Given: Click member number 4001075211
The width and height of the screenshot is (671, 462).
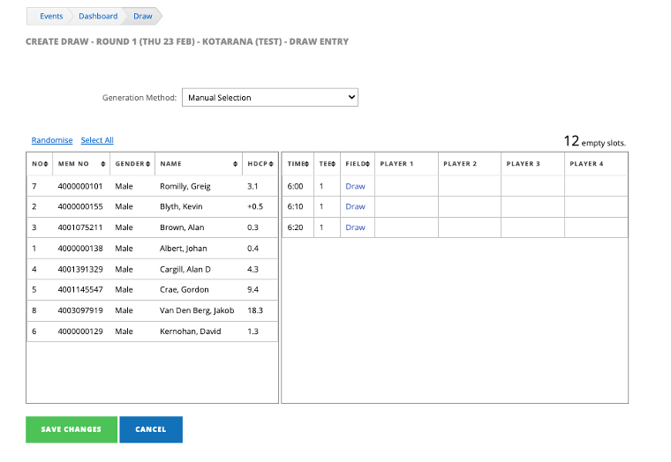Looking at the screenshot, I should tap(80, 227).
